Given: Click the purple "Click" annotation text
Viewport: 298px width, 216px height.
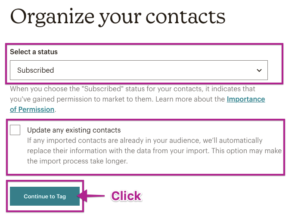Looking at the screenshot, I should pyautogui.click(x=126, y=196).
